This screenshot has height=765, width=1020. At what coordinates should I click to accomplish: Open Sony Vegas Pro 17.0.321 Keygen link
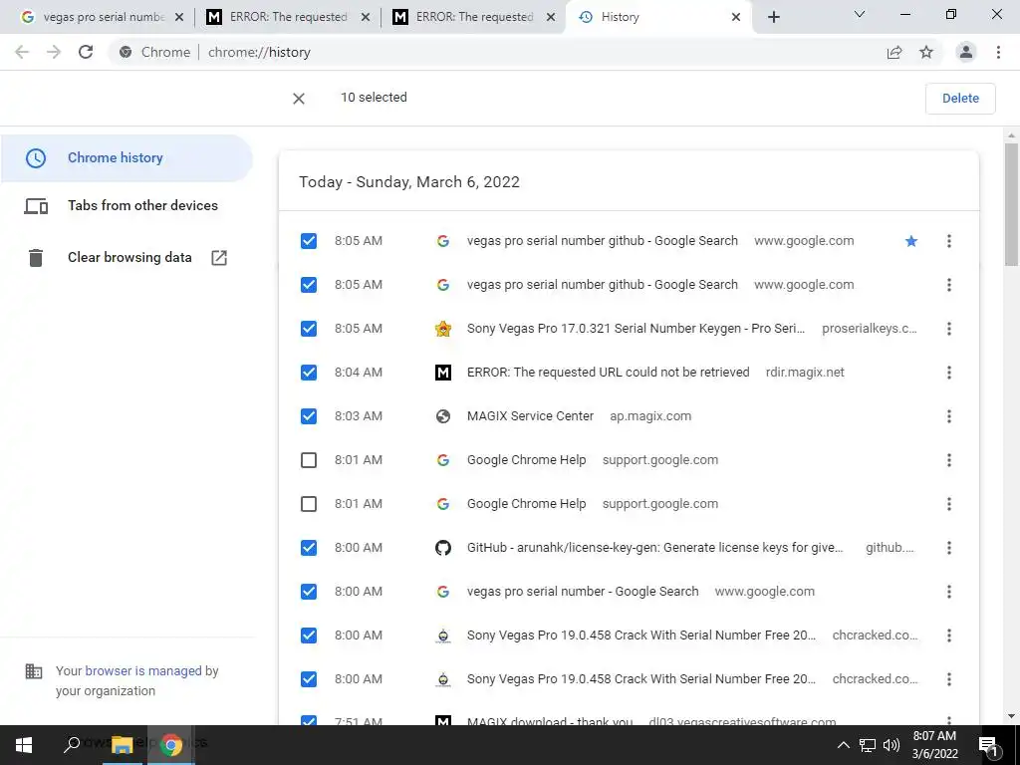pos(636,329)
